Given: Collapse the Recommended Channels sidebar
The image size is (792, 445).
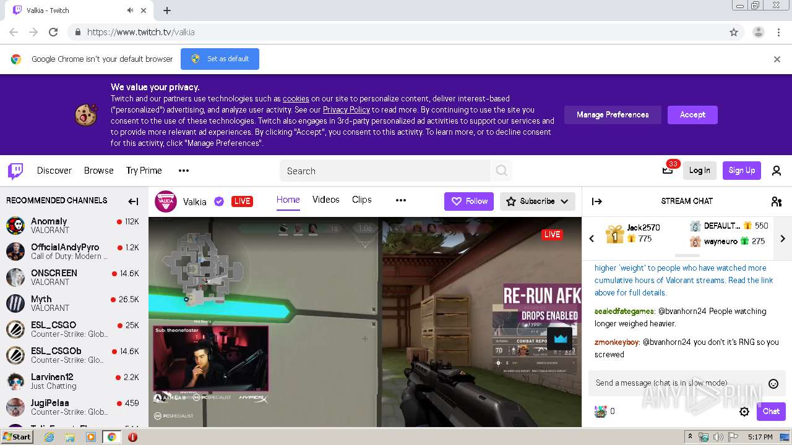Looking at the screenshot, I should point(133,201).
